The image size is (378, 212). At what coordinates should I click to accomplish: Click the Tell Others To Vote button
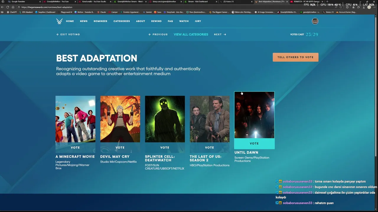295,57
